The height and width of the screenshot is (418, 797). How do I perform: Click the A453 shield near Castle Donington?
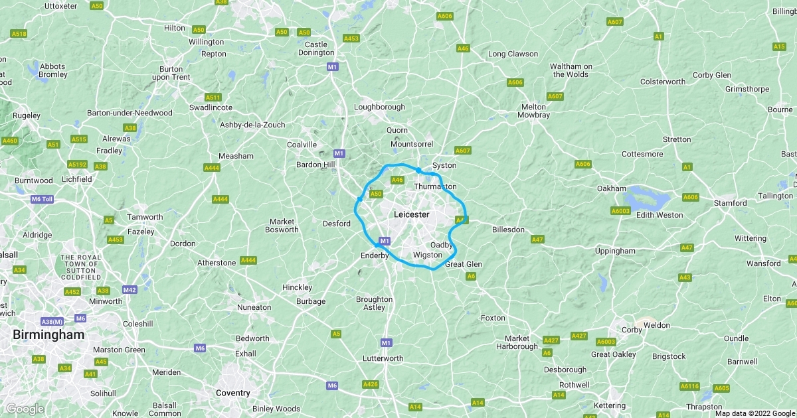click(351, 38)
